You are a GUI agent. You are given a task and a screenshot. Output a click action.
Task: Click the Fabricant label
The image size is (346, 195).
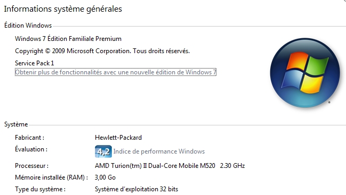(29, 138)
